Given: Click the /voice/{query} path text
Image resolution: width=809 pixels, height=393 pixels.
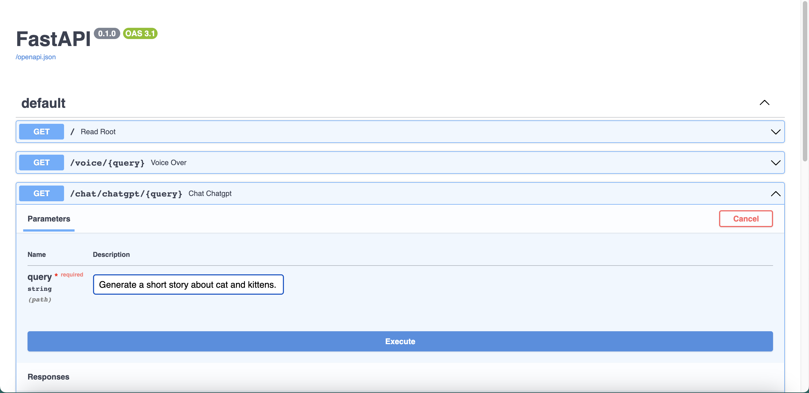Looking at the screenshot, I should pos(107,163).
